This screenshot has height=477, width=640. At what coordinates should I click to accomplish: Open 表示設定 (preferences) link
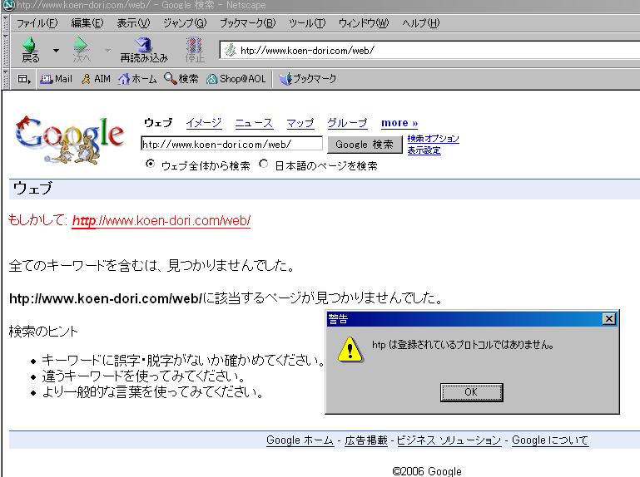tap(424, 150)
